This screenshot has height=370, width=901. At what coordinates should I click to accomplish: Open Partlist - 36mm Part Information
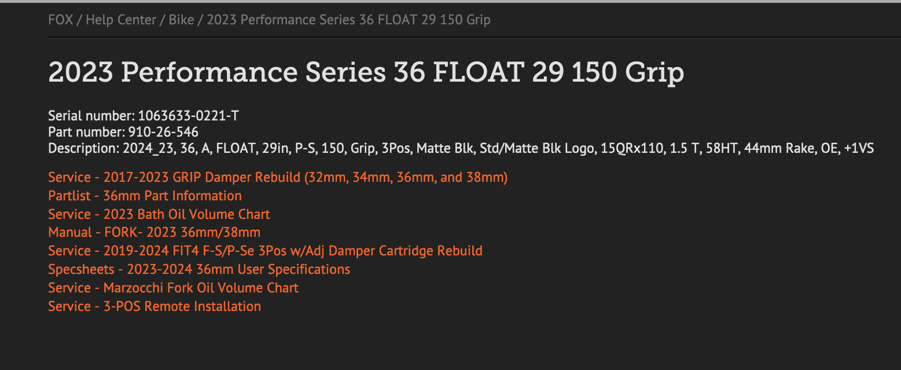click(145, 196)
